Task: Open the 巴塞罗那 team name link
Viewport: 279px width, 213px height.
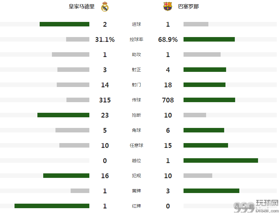Action: pos(188,6)
